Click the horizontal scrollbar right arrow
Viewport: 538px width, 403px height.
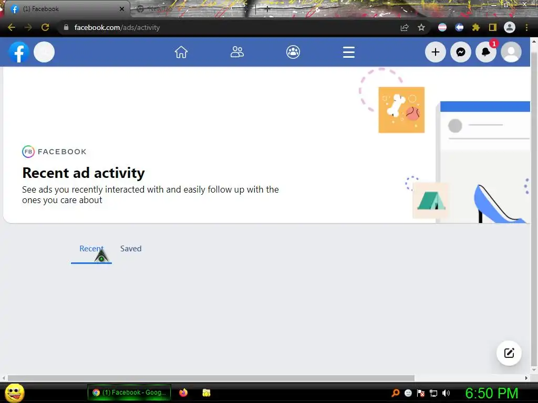tap(526, 378)
